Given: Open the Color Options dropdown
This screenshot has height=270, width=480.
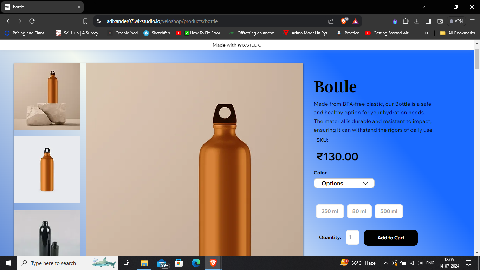Looking at the screenshot, I should pyautogui.click(x=344, y=183).
